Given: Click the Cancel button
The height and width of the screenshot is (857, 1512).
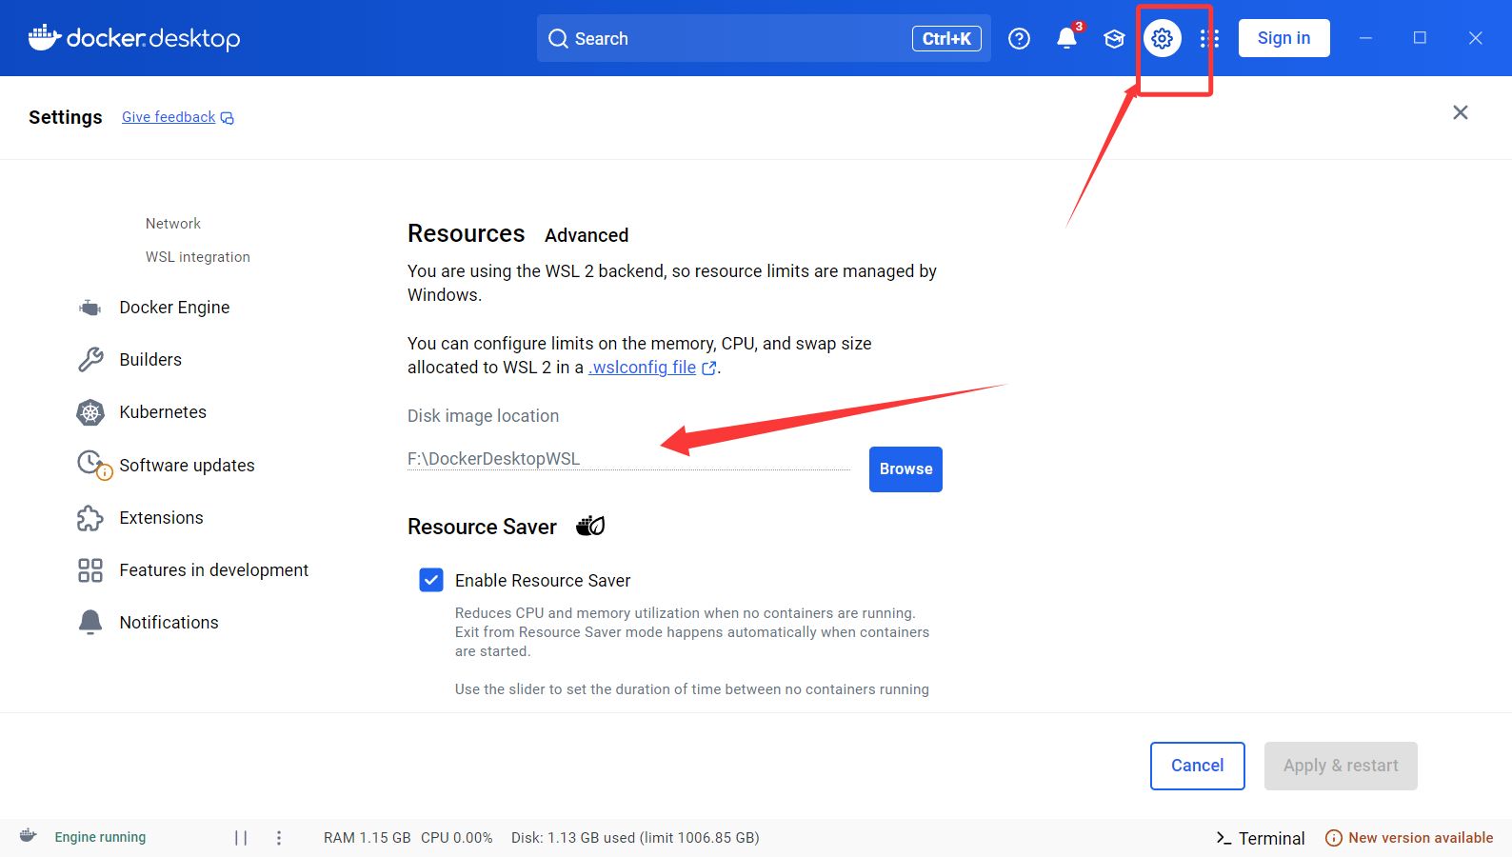Looking at the screenshot, I should [x=1197, y=766].
